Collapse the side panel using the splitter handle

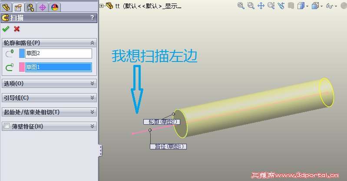coord(100,151)
